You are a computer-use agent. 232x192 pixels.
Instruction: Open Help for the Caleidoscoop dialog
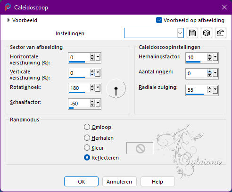point(157,182)
